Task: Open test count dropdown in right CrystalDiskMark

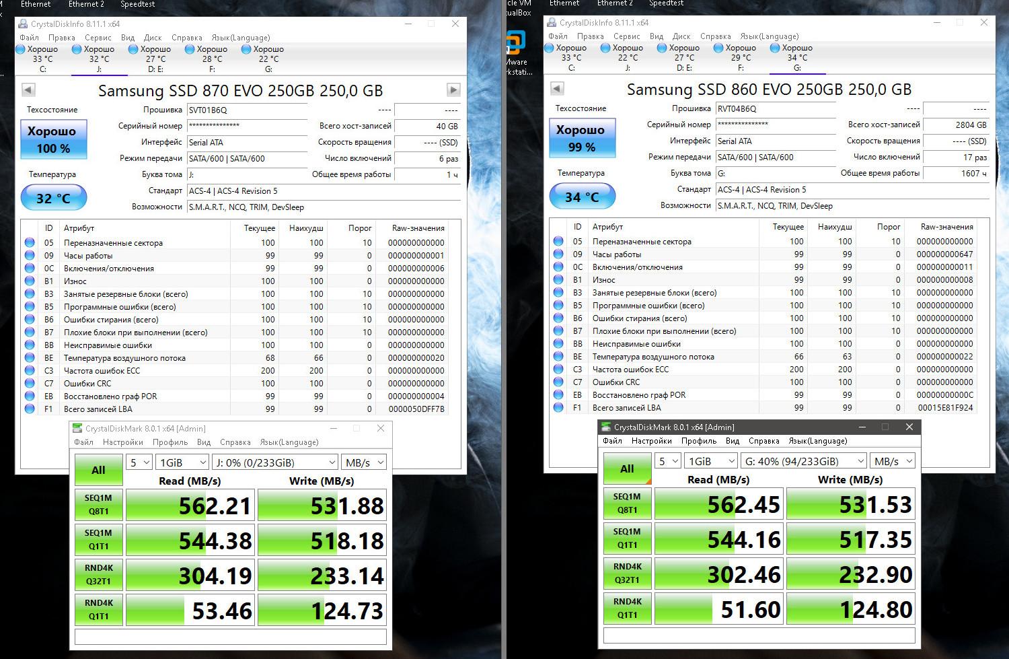Action: 667,461
